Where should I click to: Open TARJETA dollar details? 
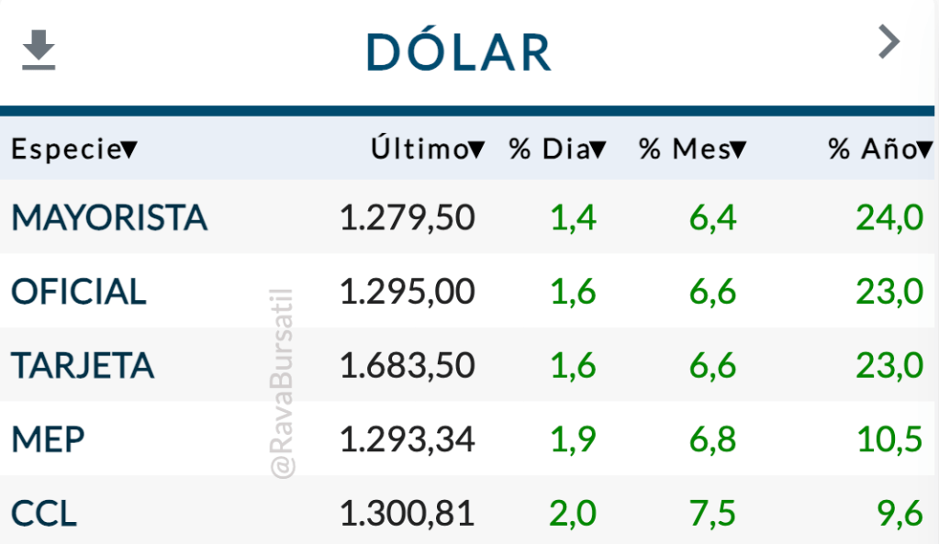pyautogui.click(x=83, y=366)
